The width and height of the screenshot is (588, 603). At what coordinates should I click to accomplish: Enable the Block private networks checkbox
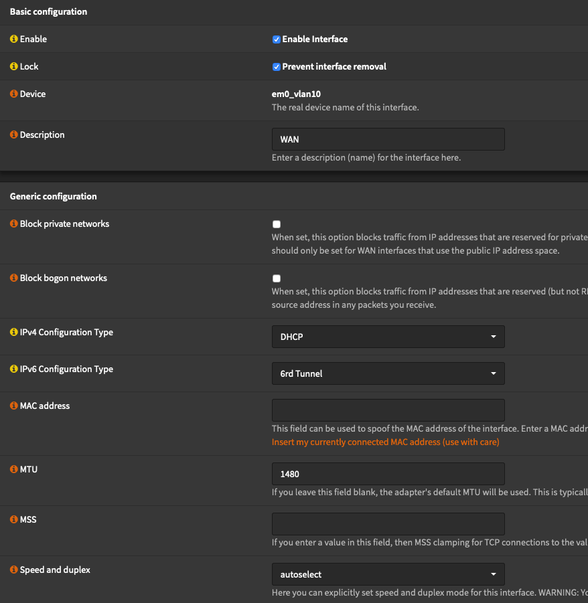276,225
